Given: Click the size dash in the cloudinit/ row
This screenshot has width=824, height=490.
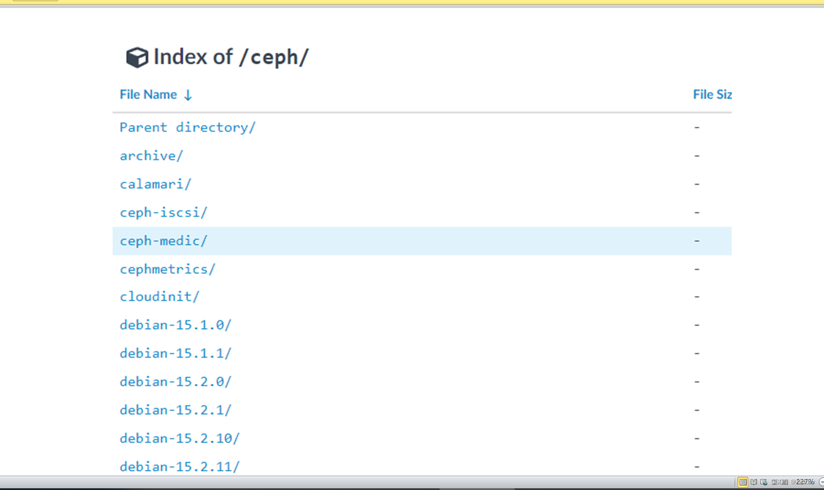Looking at the screenshot, I should 697,296.
